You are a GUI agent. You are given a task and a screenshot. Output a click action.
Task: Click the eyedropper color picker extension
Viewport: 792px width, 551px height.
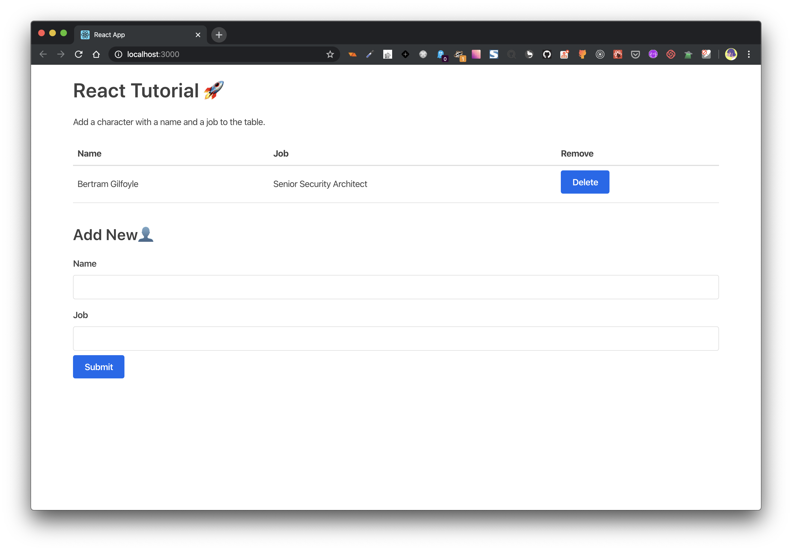point(370,54)
